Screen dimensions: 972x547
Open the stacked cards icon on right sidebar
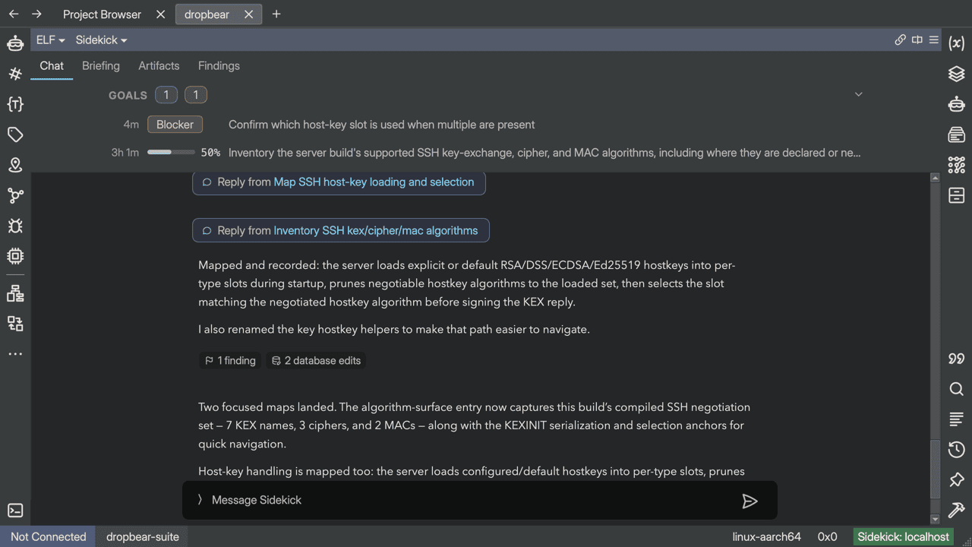point(957,134)
